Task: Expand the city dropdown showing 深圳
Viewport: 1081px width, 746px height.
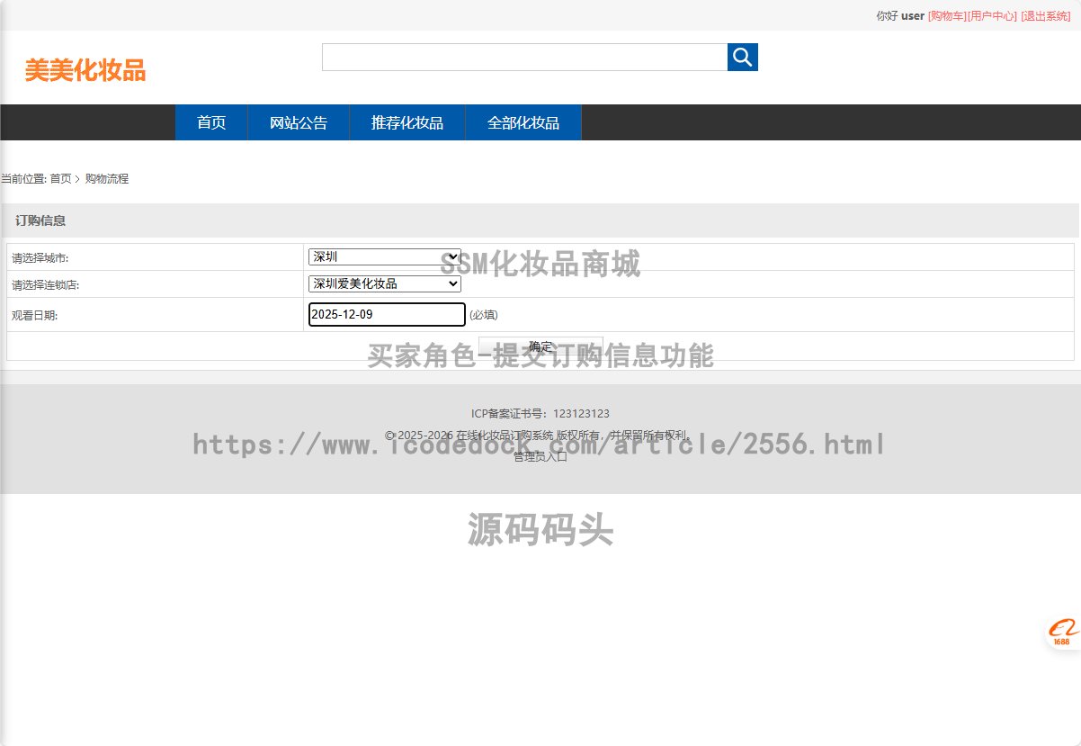Action: [384, 257]
